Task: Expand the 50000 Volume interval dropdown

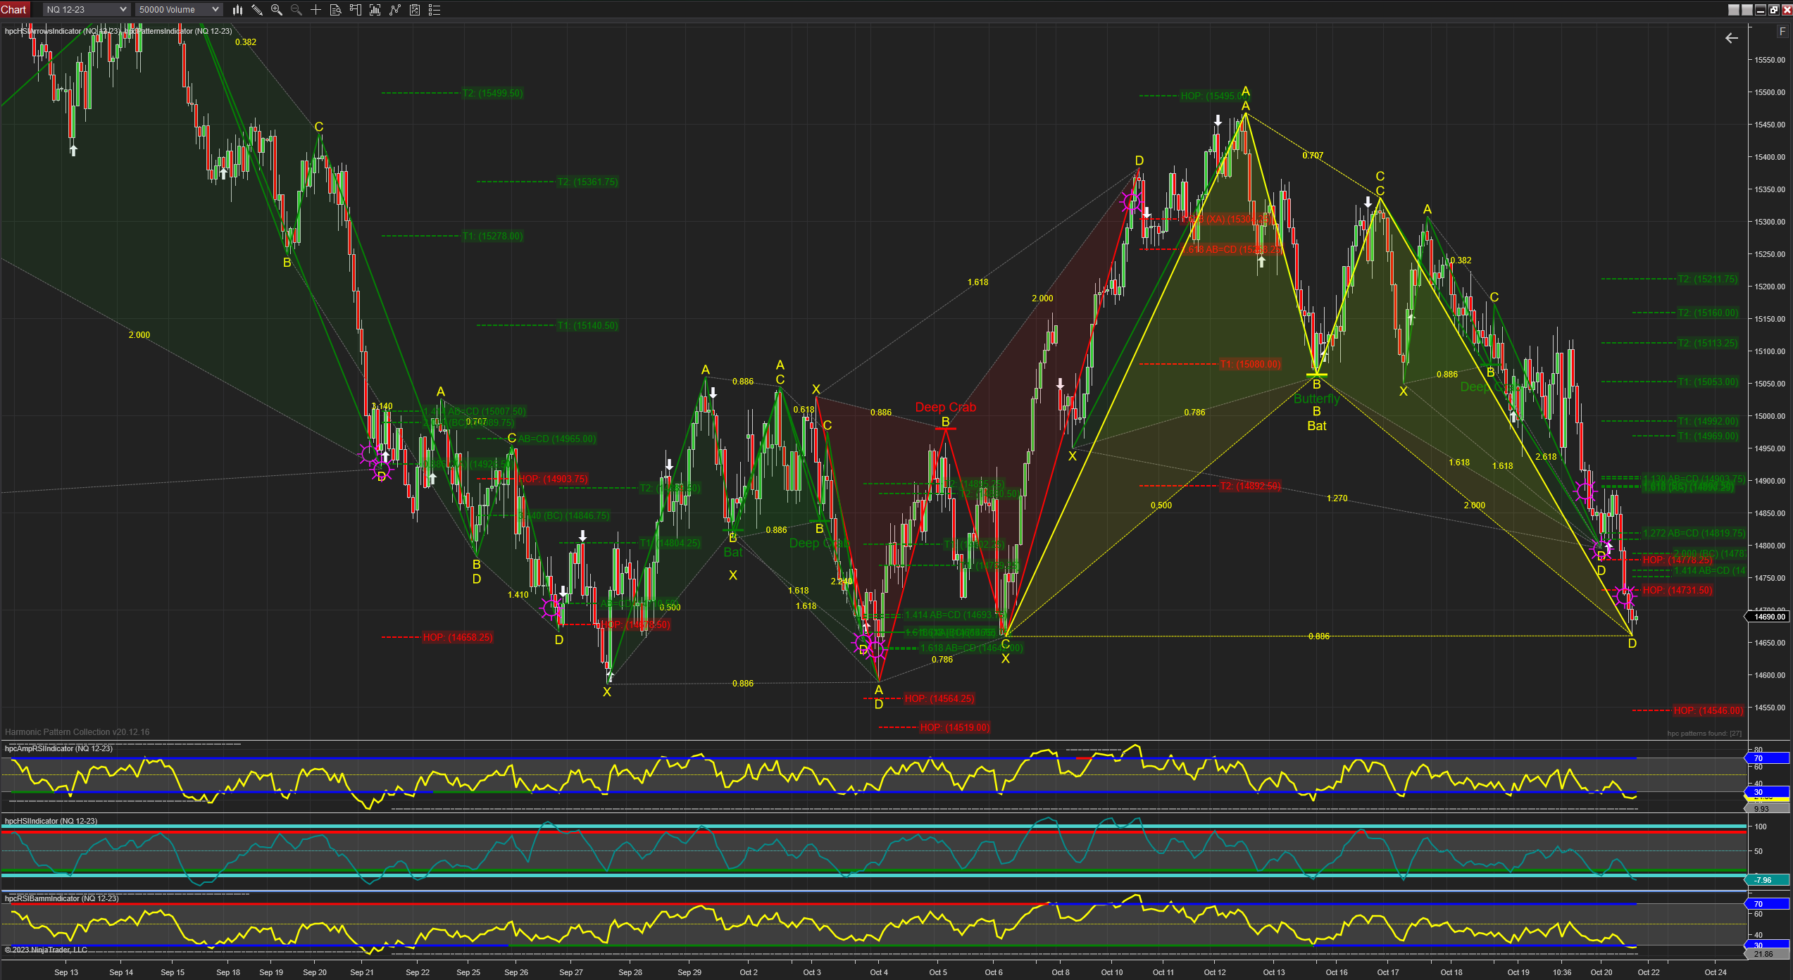Action: pos(178,10)
